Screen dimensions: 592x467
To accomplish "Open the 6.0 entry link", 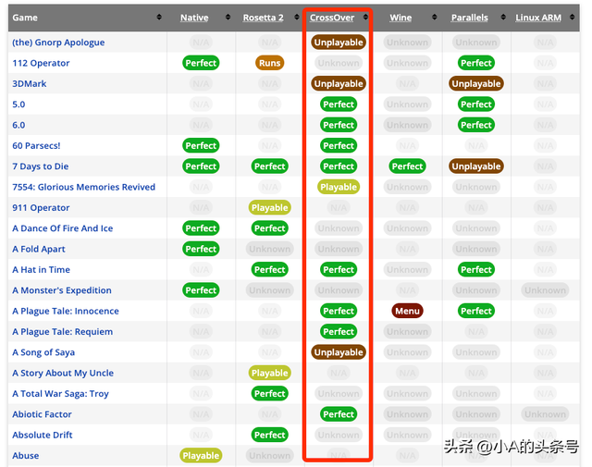I will tap(18, 125).
